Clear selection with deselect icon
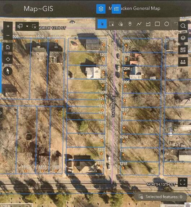 coord(34,26)
